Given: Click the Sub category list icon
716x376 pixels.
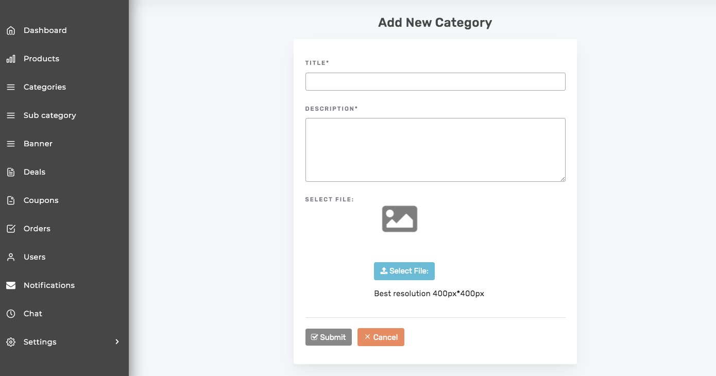Looking at the screenshot, I should [x=11, y=115].
